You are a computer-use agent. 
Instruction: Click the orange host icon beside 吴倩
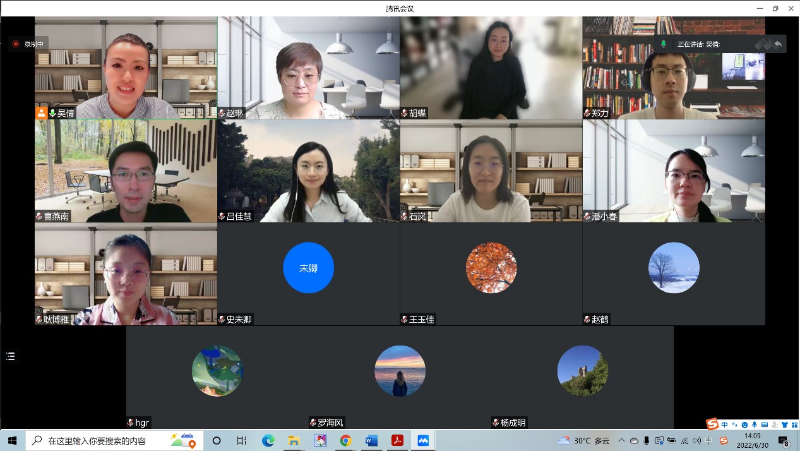point(41,113)
